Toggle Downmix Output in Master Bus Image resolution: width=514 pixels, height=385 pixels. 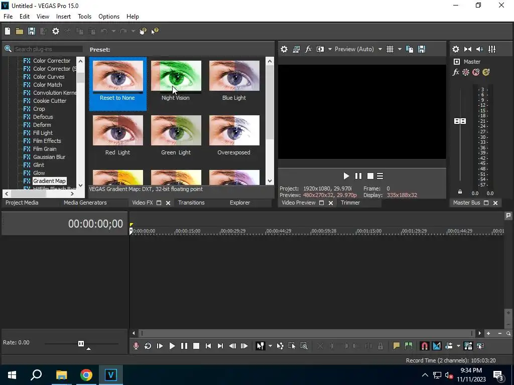point(468,49)
